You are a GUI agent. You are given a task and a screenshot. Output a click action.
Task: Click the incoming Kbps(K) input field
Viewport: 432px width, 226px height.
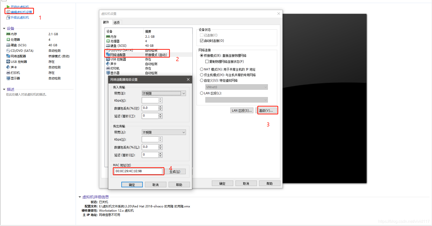tap(150, 100)
